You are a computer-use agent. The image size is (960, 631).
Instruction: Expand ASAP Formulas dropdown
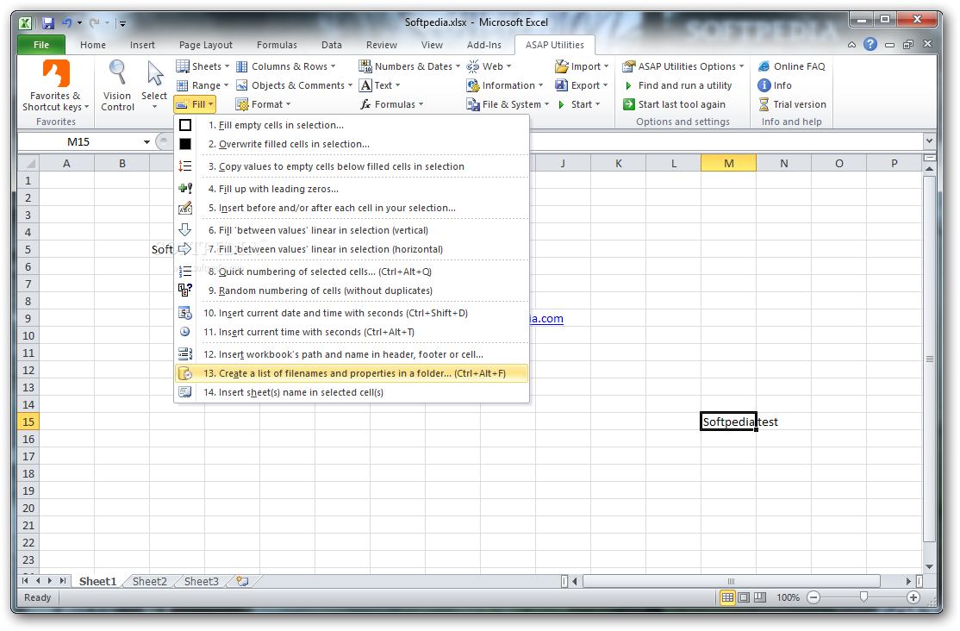pos(392,104)
